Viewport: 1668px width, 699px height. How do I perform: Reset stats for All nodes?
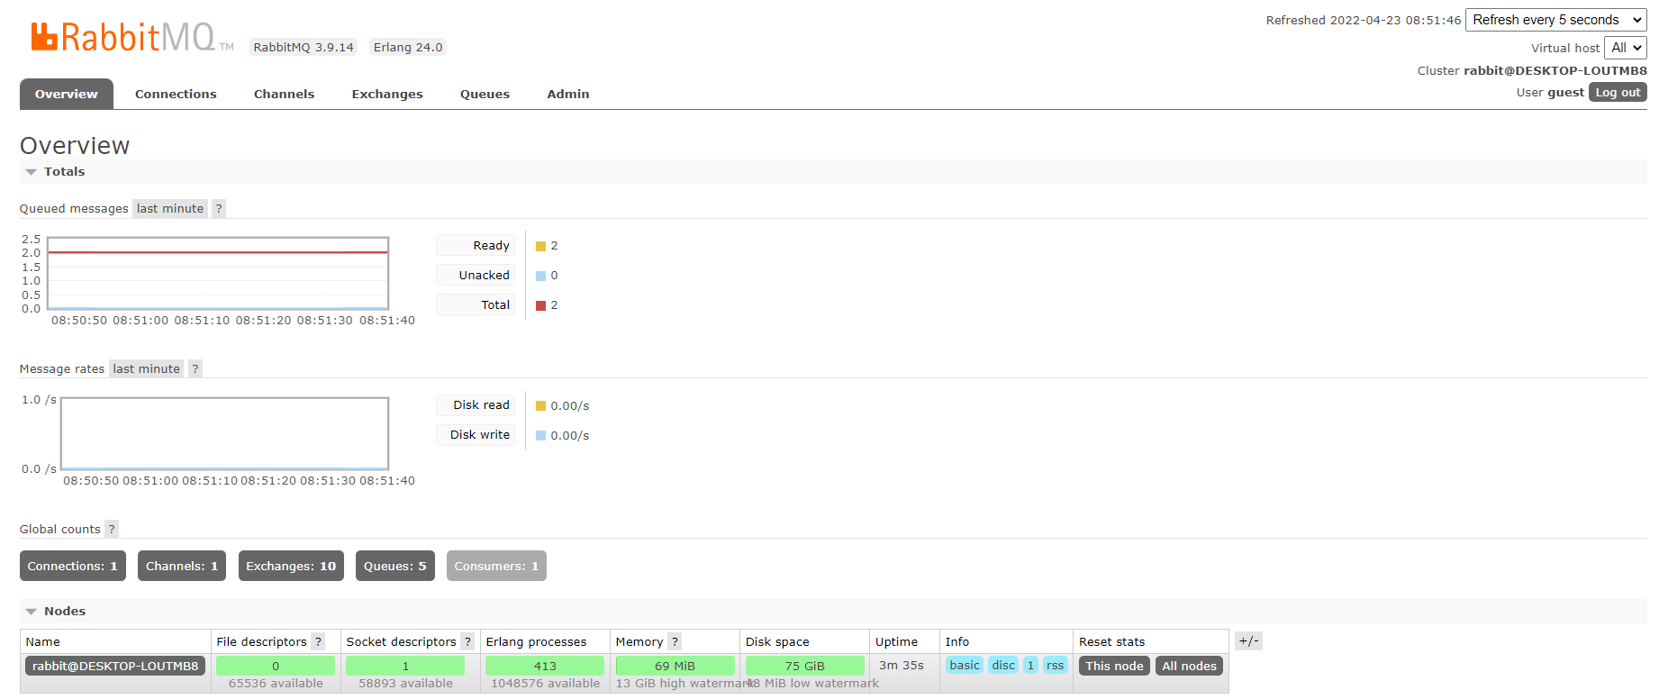(x=1189, y=666)
